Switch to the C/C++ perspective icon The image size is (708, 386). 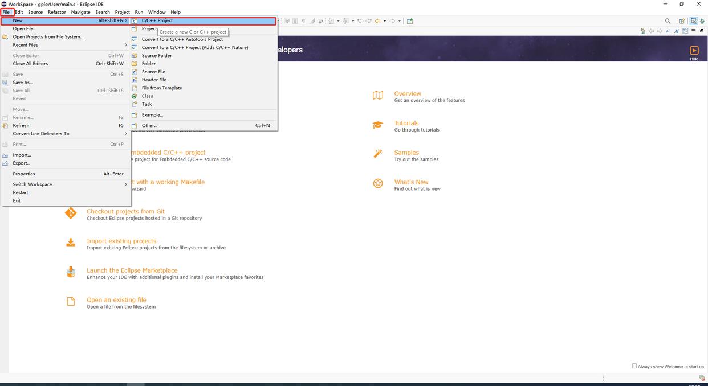(x=694, y=21)
